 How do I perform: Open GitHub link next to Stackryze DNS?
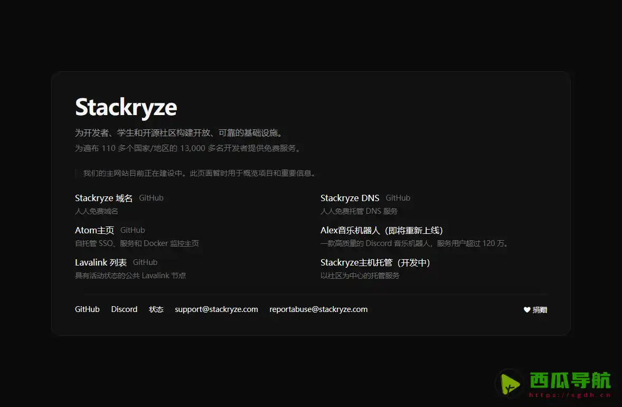398,198
